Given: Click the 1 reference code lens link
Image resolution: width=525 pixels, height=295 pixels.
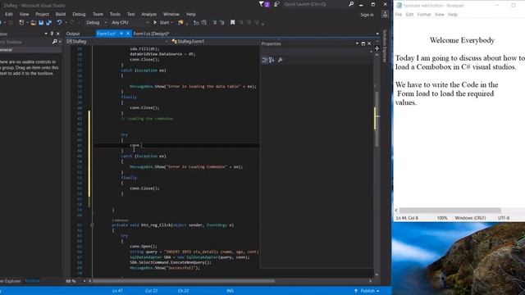Looking at the screenshot, I should click(x=120, y=220).
